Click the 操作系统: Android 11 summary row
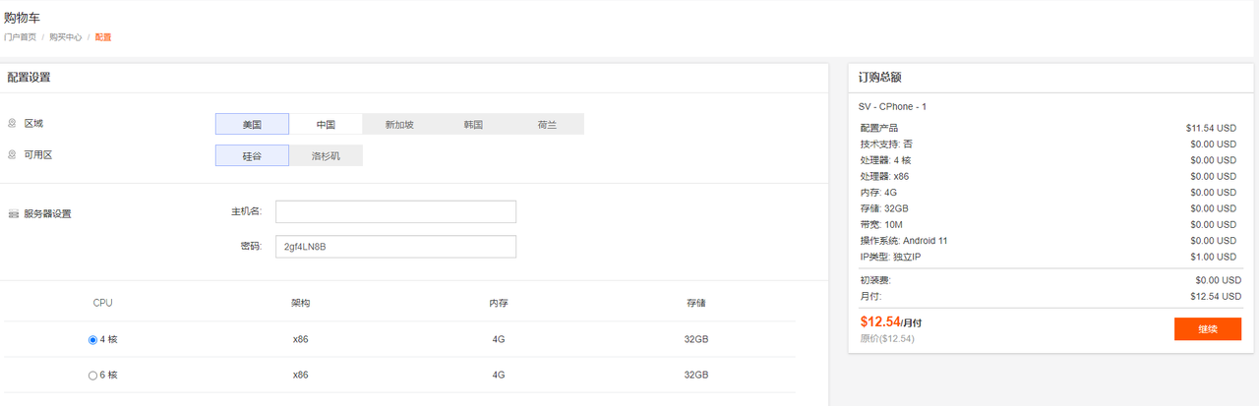1259x406 pixels. [1048, 241]
